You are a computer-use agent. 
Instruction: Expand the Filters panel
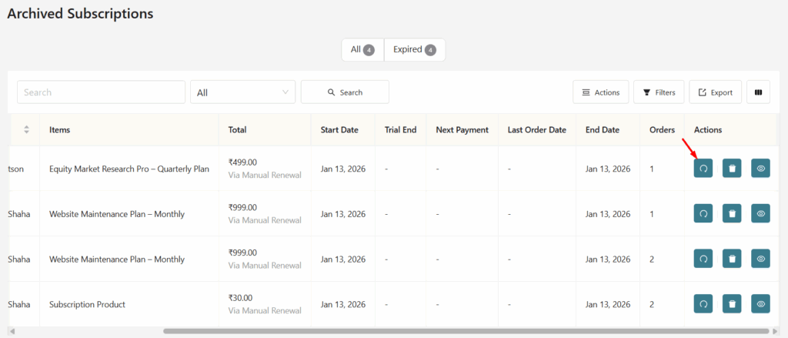click(x=658, y=92)
